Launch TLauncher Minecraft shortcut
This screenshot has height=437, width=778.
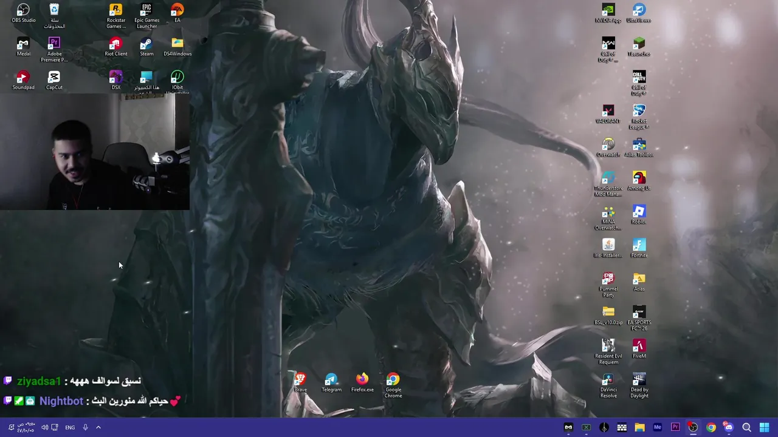639,47
